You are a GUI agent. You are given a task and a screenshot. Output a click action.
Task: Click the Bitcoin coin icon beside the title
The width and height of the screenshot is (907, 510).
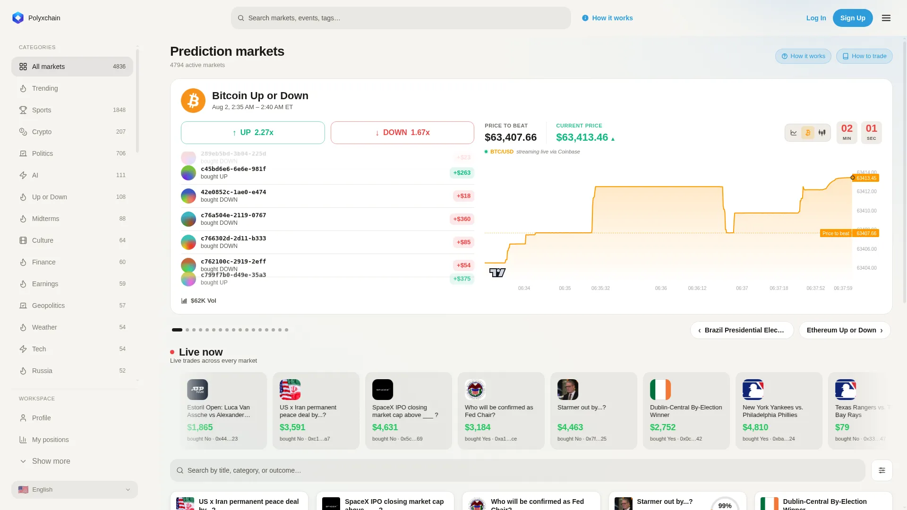click(x=193, y=101)
